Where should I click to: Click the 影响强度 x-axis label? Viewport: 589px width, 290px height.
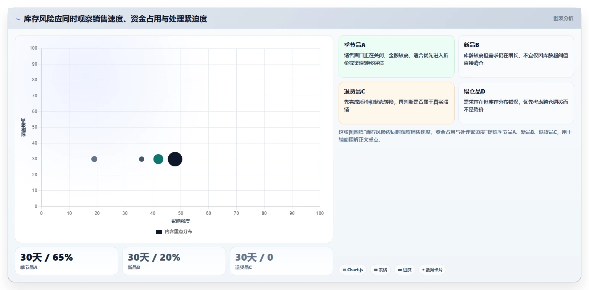pos(181,221)
